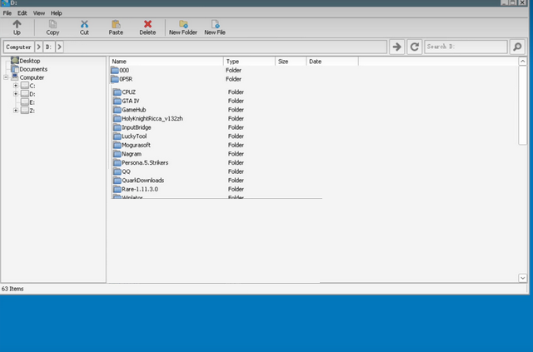Image resolution: width=533 pixels, height=352 pixels.
Task: Sort by the Name column header
Action: (167, 62)
